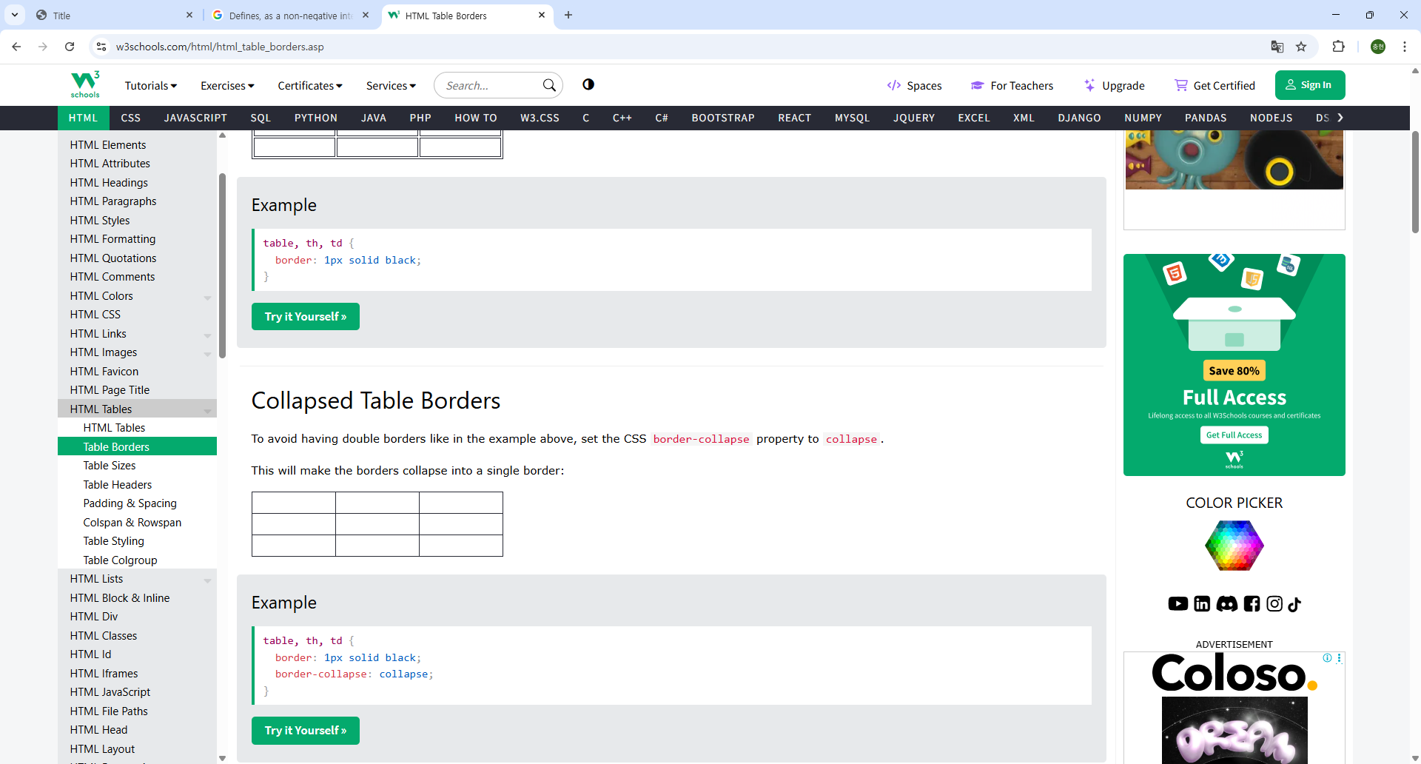Screen dimensions: 1421x764
Task: Close the Title tab
Action: [x=189, y=15]
